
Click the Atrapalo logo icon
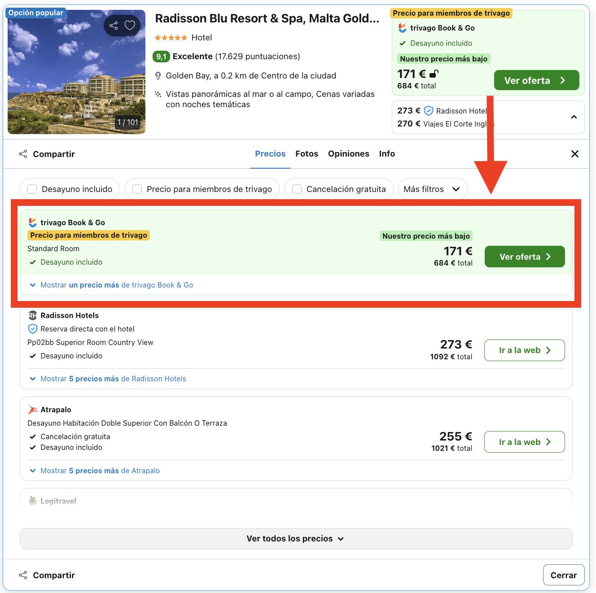[33, 410]
